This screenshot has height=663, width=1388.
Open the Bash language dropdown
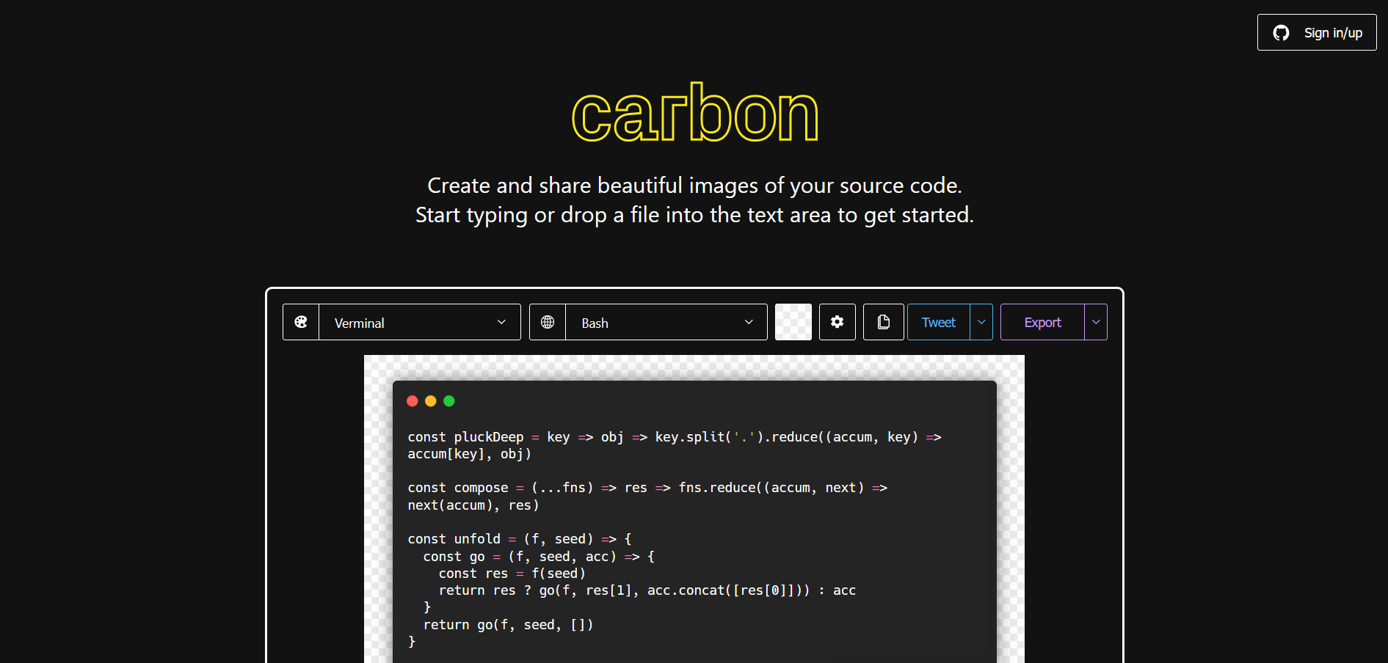click(x=666, y=322)
